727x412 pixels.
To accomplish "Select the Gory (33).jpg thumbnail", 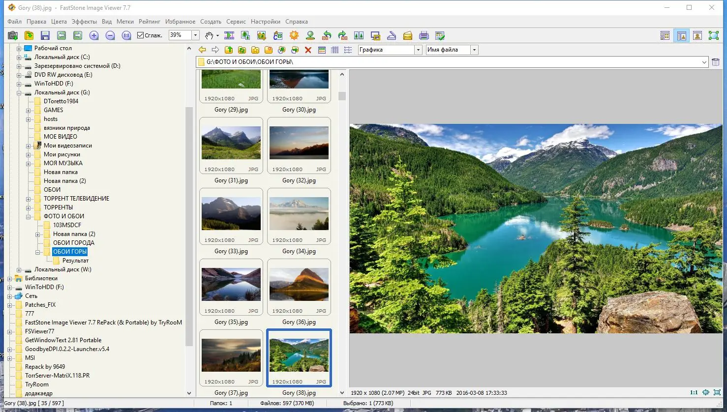I will tap(231, 216).
